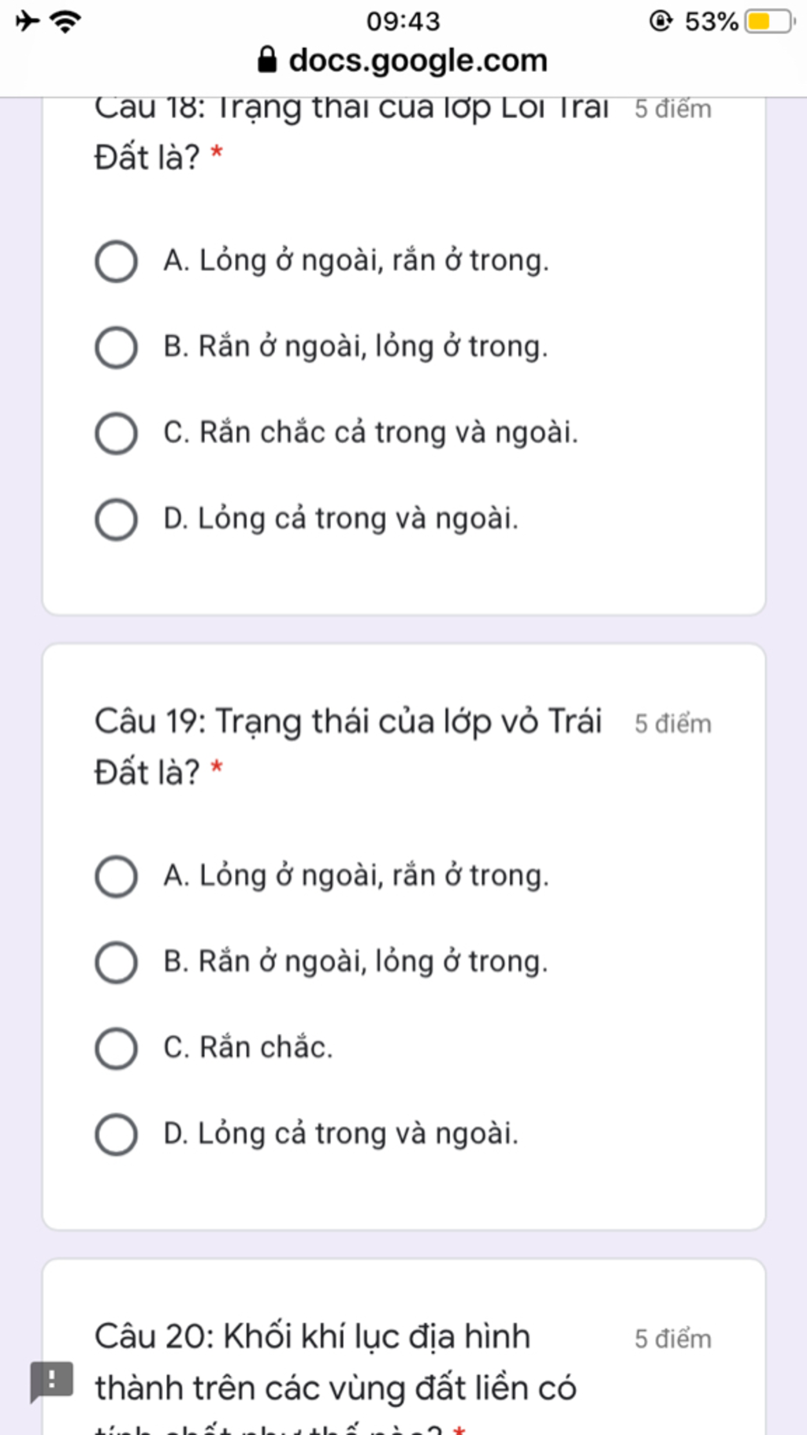Tap the battery indicator icon
This screenshot has height=1435, width=807.
[770, 21]
